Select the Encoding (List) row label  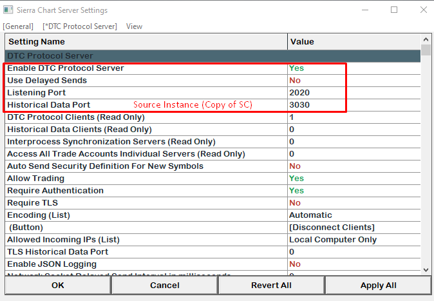coord(39,215)
